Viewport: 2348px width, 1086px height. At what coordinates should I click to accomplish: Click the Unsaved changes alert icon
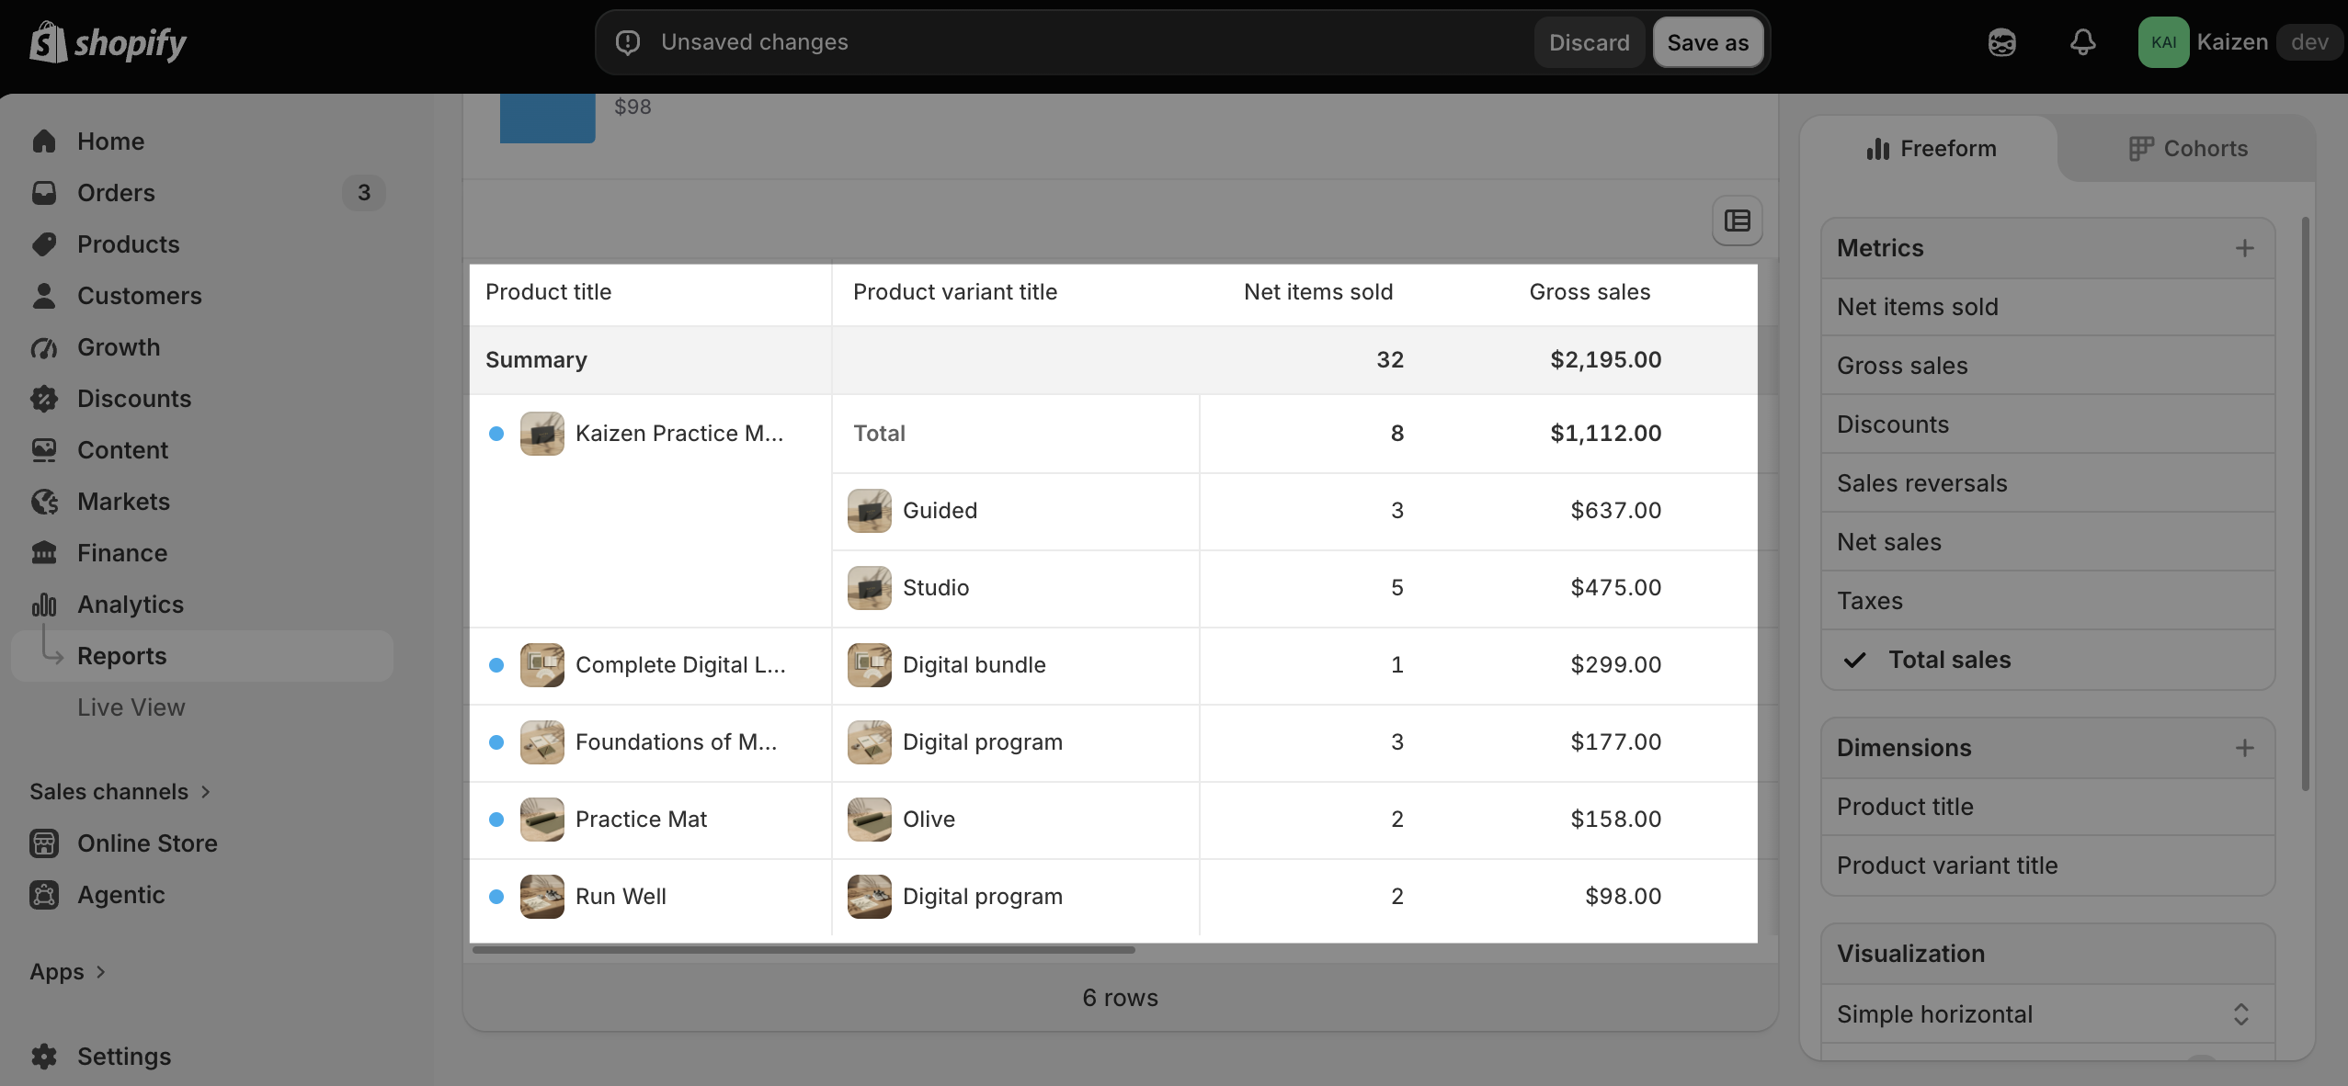(628, 42)
